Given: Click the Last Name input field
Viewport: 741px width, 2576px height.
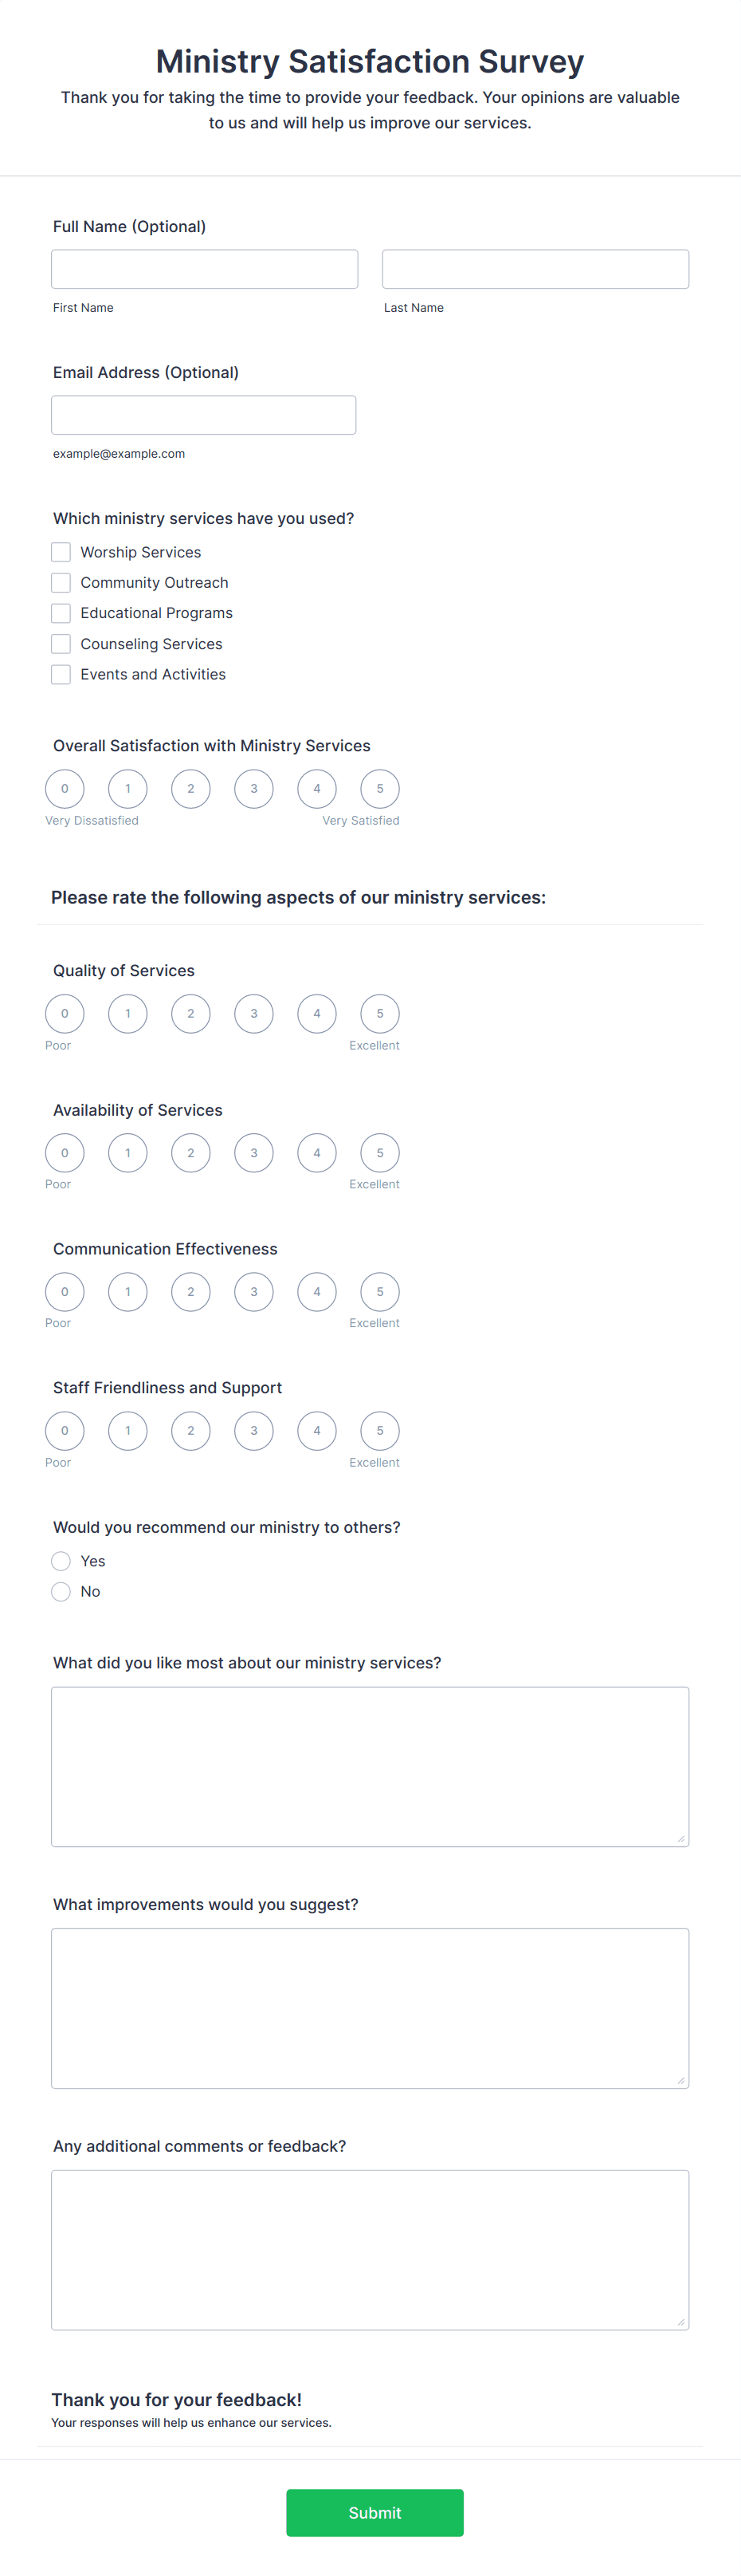Looking at the screenshot, I should 535,268.
